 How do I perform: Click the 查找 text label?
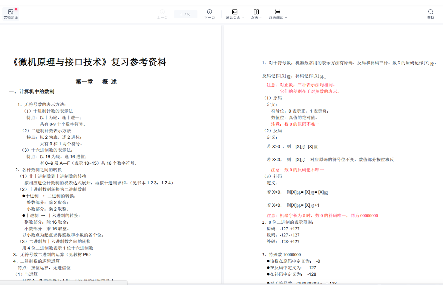[x=430, y=18]
